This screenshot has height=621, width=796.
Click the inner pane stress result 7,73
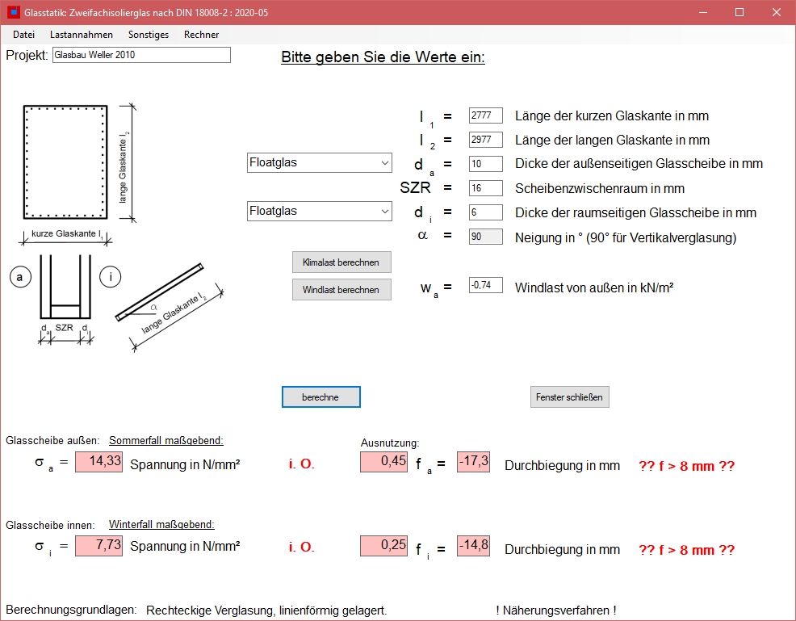tap(99, 546)
